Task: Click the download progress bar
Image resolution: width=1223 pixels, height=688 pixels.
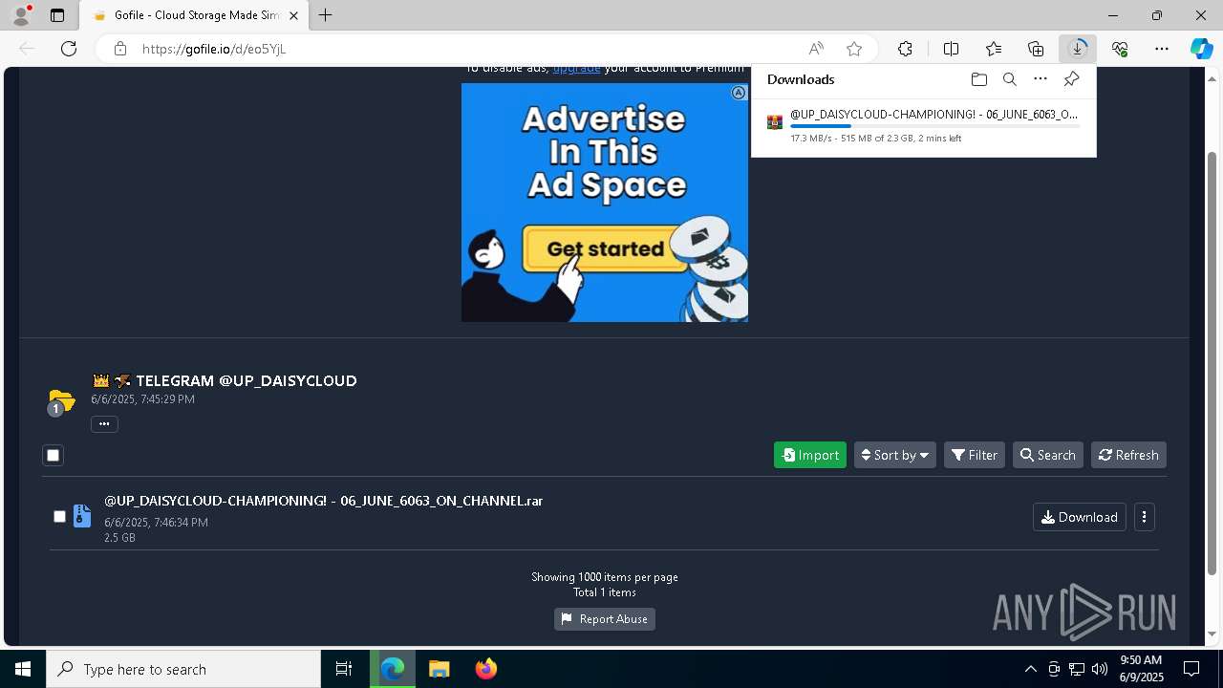Action: pyautogui.click(x=934, y=126)
